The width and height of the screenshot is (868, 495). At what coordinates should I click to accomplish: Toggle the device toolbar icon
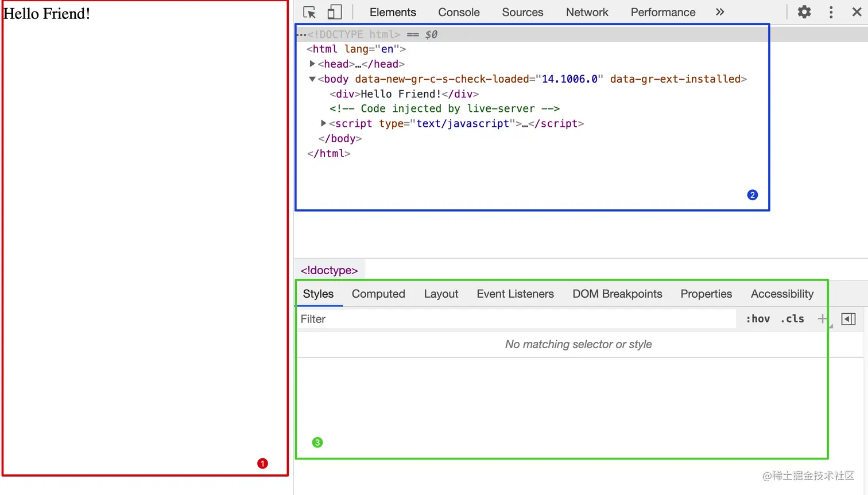(x=334, y=12)
